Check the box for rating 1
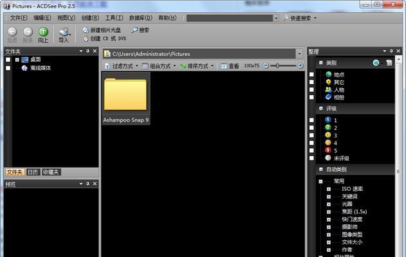406x257 pixels. [x=311, y=120]
